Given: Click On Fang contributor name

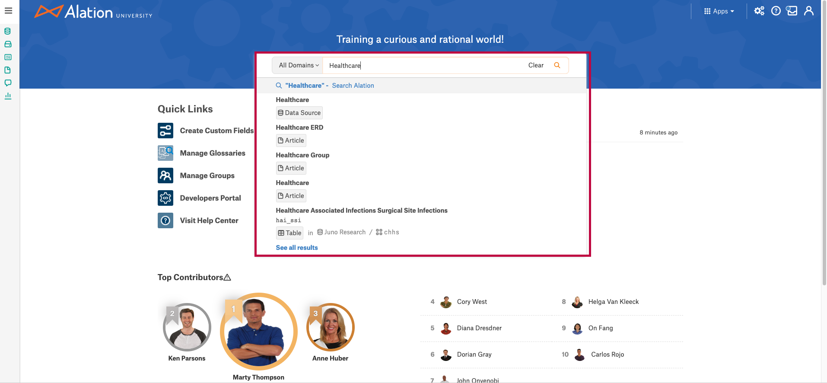Looking at the screenshot, I should [601, 328].
